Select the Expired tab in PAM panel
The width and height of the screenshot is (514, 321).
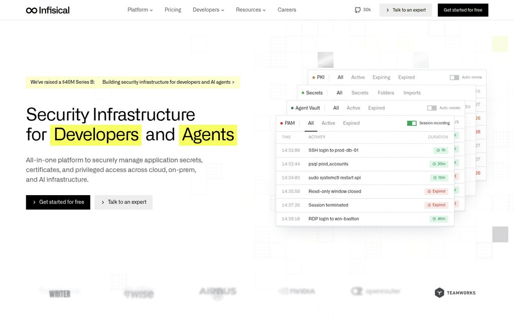click(x=351, y=123)
